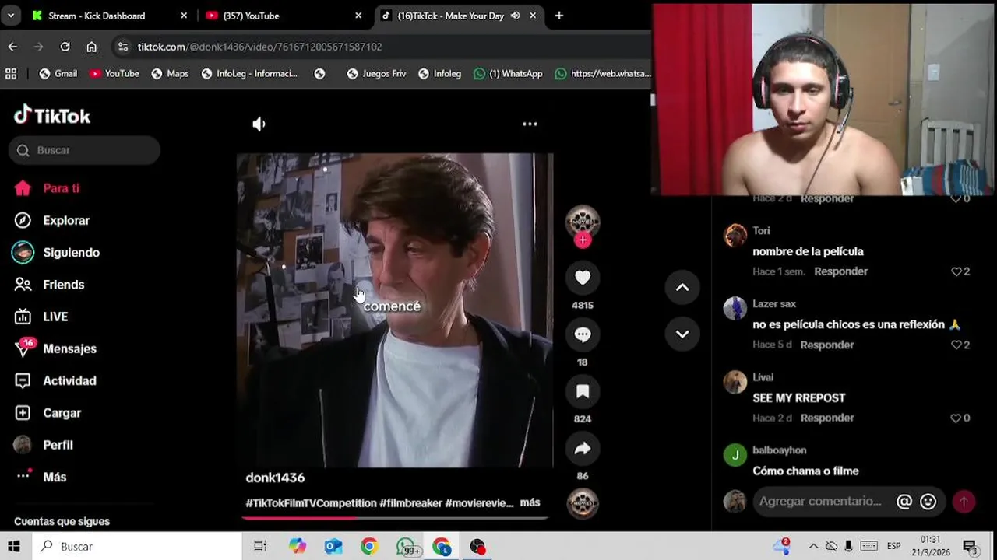This screenshot has width=997, height=560.
Task: Go back in the browser
Action: coord(12,47)
